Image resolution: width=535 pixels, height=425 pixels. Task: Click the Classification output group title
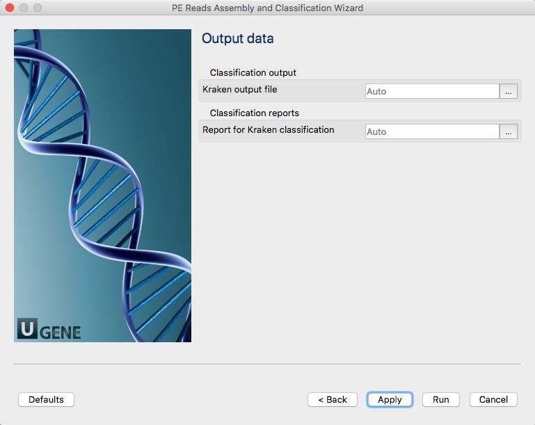point(253,72)
